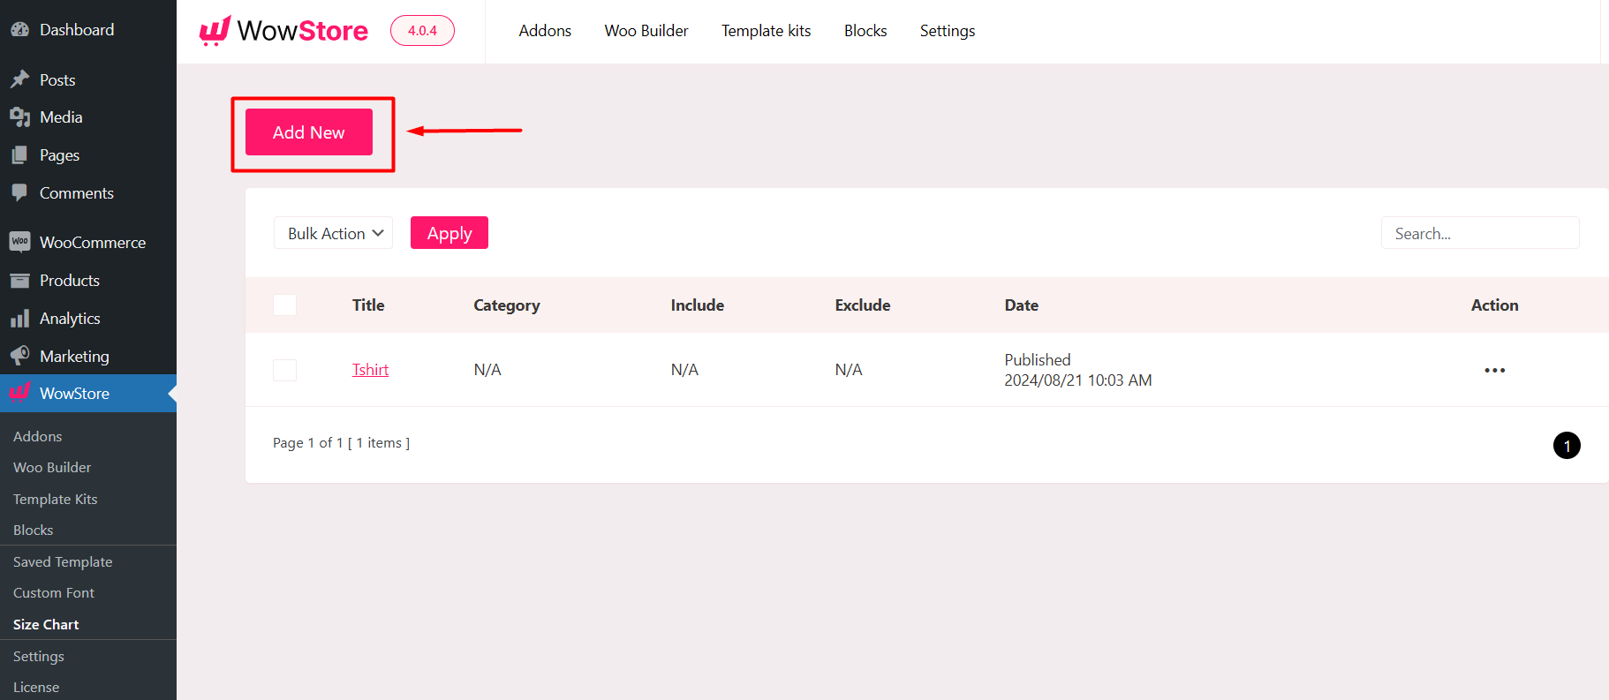Screen dimensions: 1609x700
Task: Click N/A under Exclude for Tshirt
Action: pyautogui.click(x=849, y=370)
